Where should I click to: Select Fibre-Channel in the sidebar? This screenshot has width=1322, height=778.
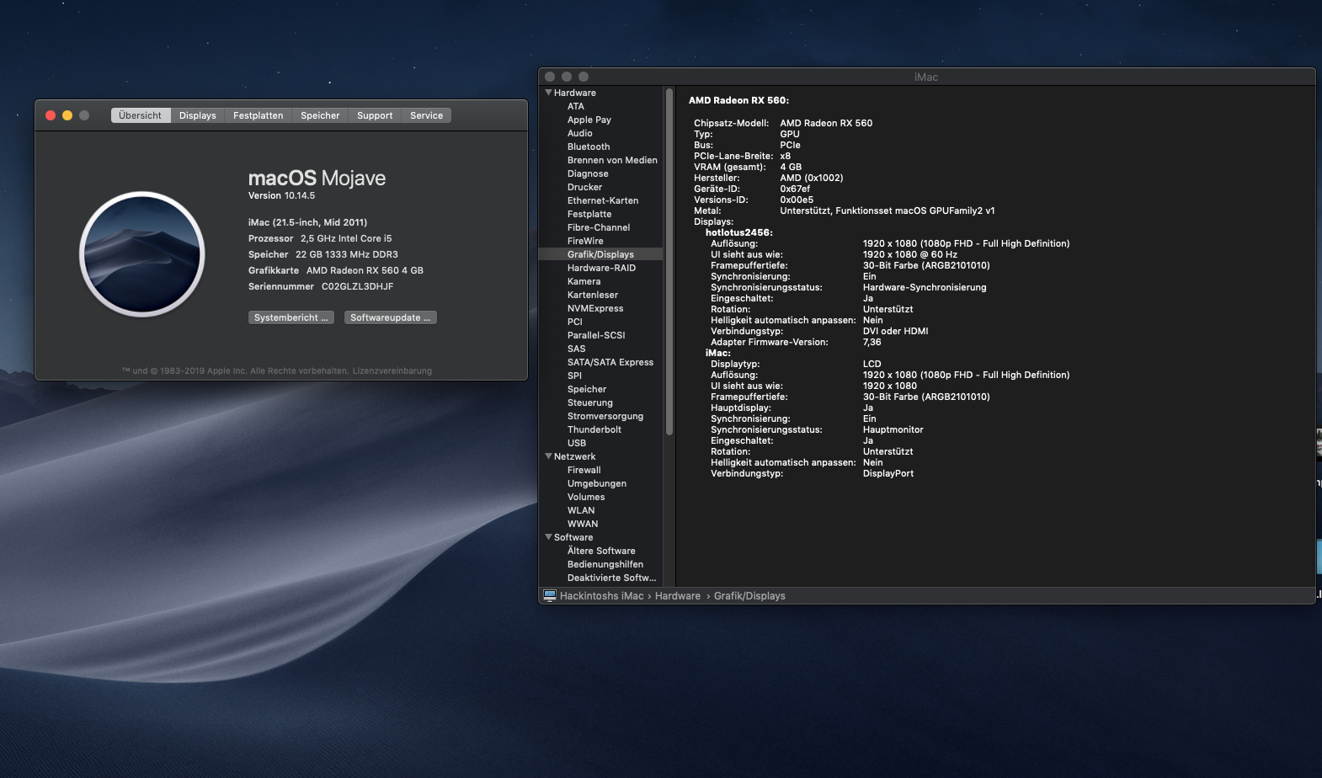[599, 227]
